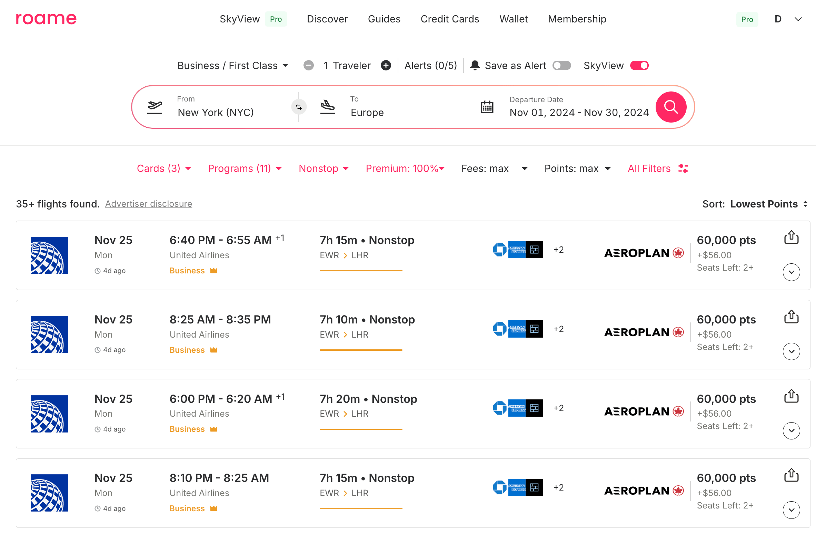Click the alert bell icon
This screenshot has height=533, width=816.
[x=475, y=65]
